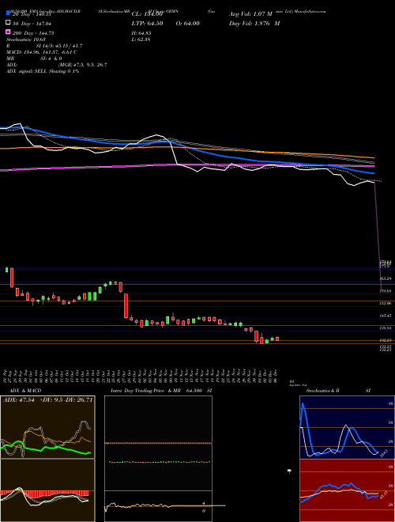Click the magenta 200 Day EMA legend swatch
Image resolution: width=395 pixels, height=522 pixels.
click(x=8, y=32)
